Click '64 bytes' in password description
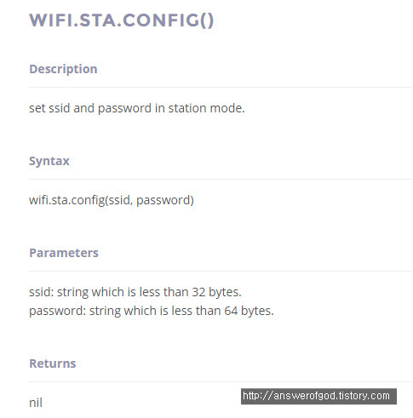 (249, 311)
